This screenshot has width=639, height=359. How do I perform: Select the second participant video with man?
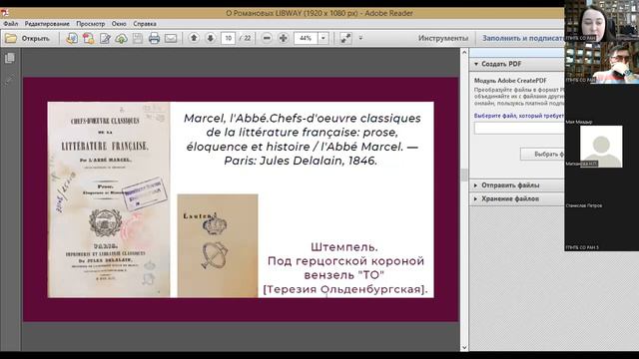click(x=601, y=62)
